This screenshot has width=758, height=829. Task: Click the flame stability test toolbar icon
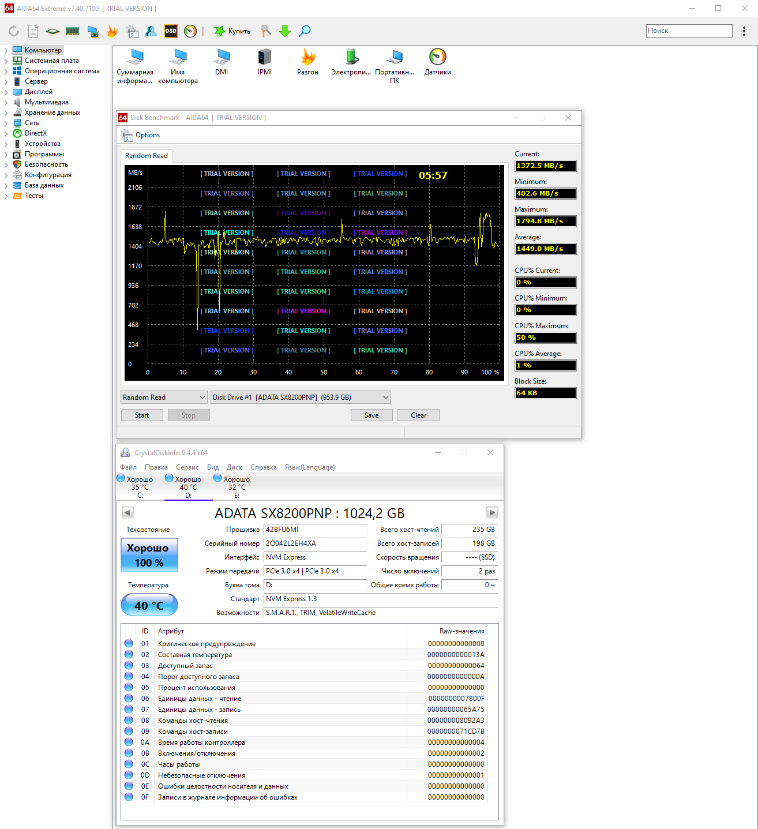click(112, 31)
